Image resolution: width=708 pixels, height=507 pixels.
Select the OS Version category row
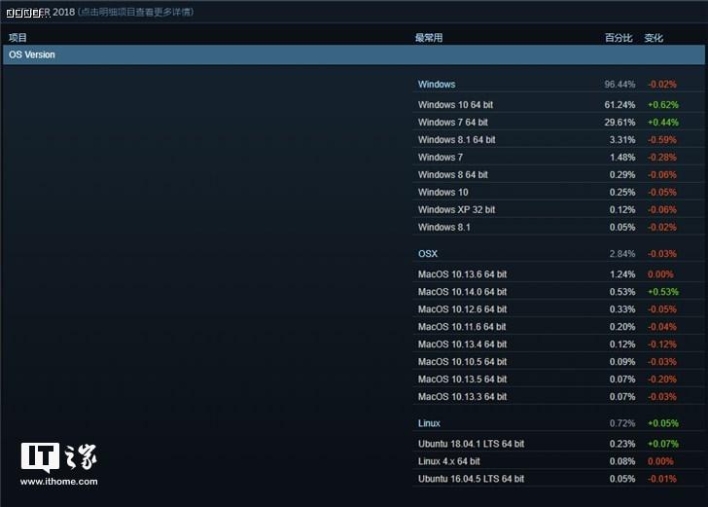tap(354, 54)
